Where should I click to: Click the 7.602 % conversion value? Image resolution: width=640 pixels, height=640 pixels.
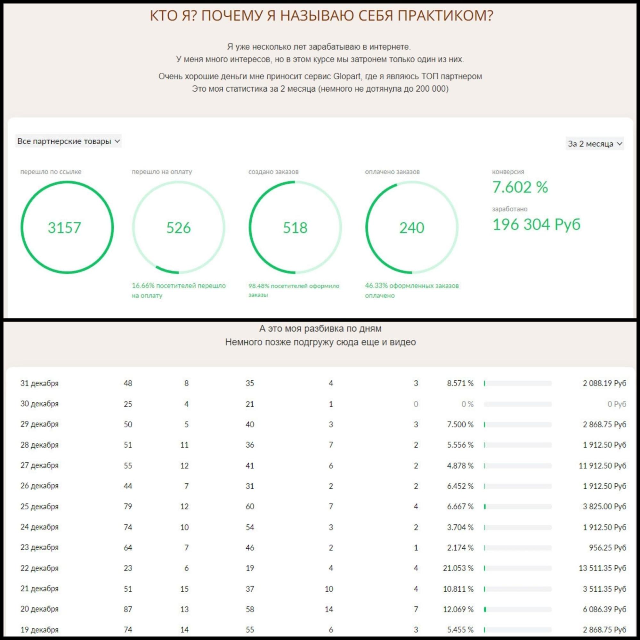(x=520, y=187)
